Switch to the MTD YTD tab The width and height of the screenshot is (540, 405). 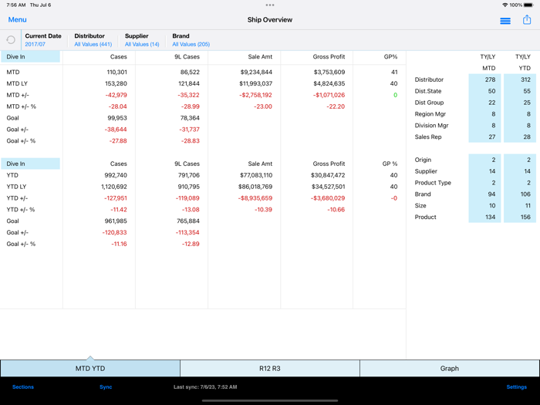tap(90, 369)
